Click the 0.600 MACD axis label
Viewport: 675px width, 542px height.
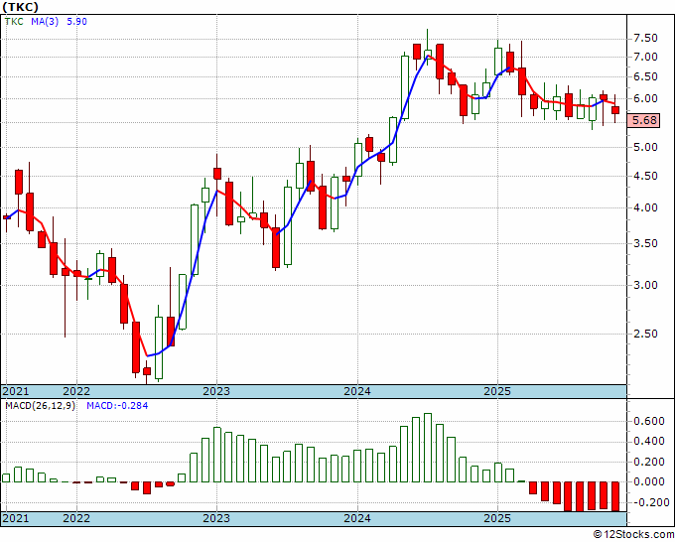pyautogui.click(x=649, y=422)
